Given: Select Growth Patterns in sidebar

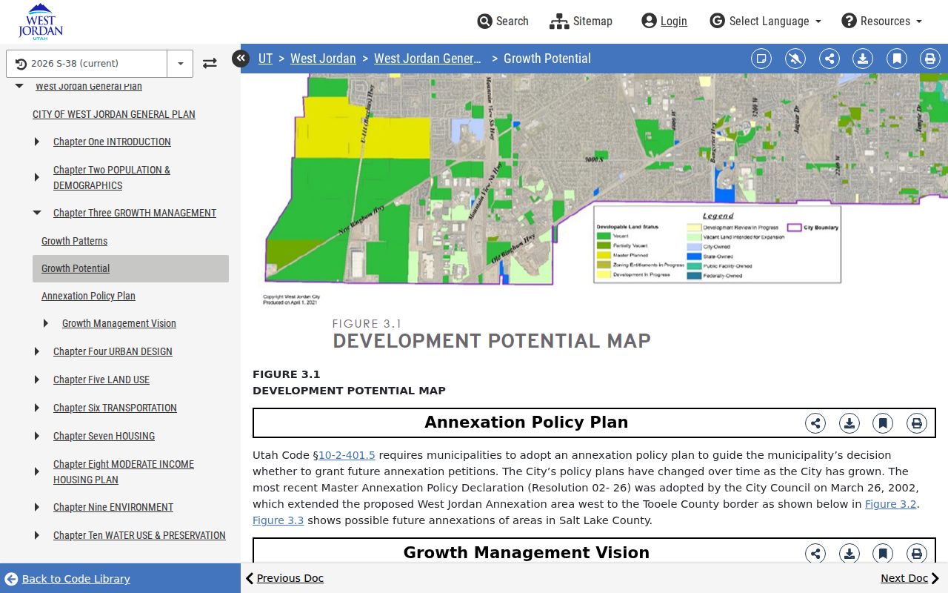Looking at the screenshot, I should pos(74,241).
